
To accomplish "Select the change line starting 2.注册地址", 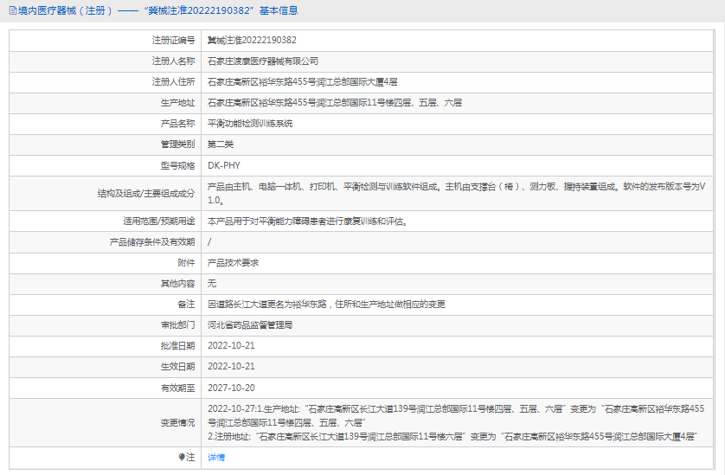I will pyautogui.click(x=452, y=437).
